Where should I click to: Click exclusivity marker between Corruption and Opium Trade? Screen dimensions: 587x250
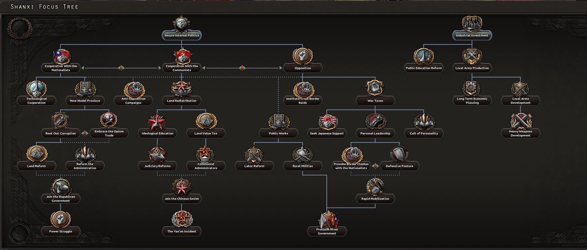click(x=85, y=133)
